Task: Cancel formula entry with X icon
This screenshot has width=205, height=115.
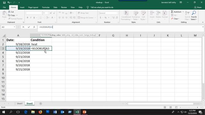Action: point(23,27)
